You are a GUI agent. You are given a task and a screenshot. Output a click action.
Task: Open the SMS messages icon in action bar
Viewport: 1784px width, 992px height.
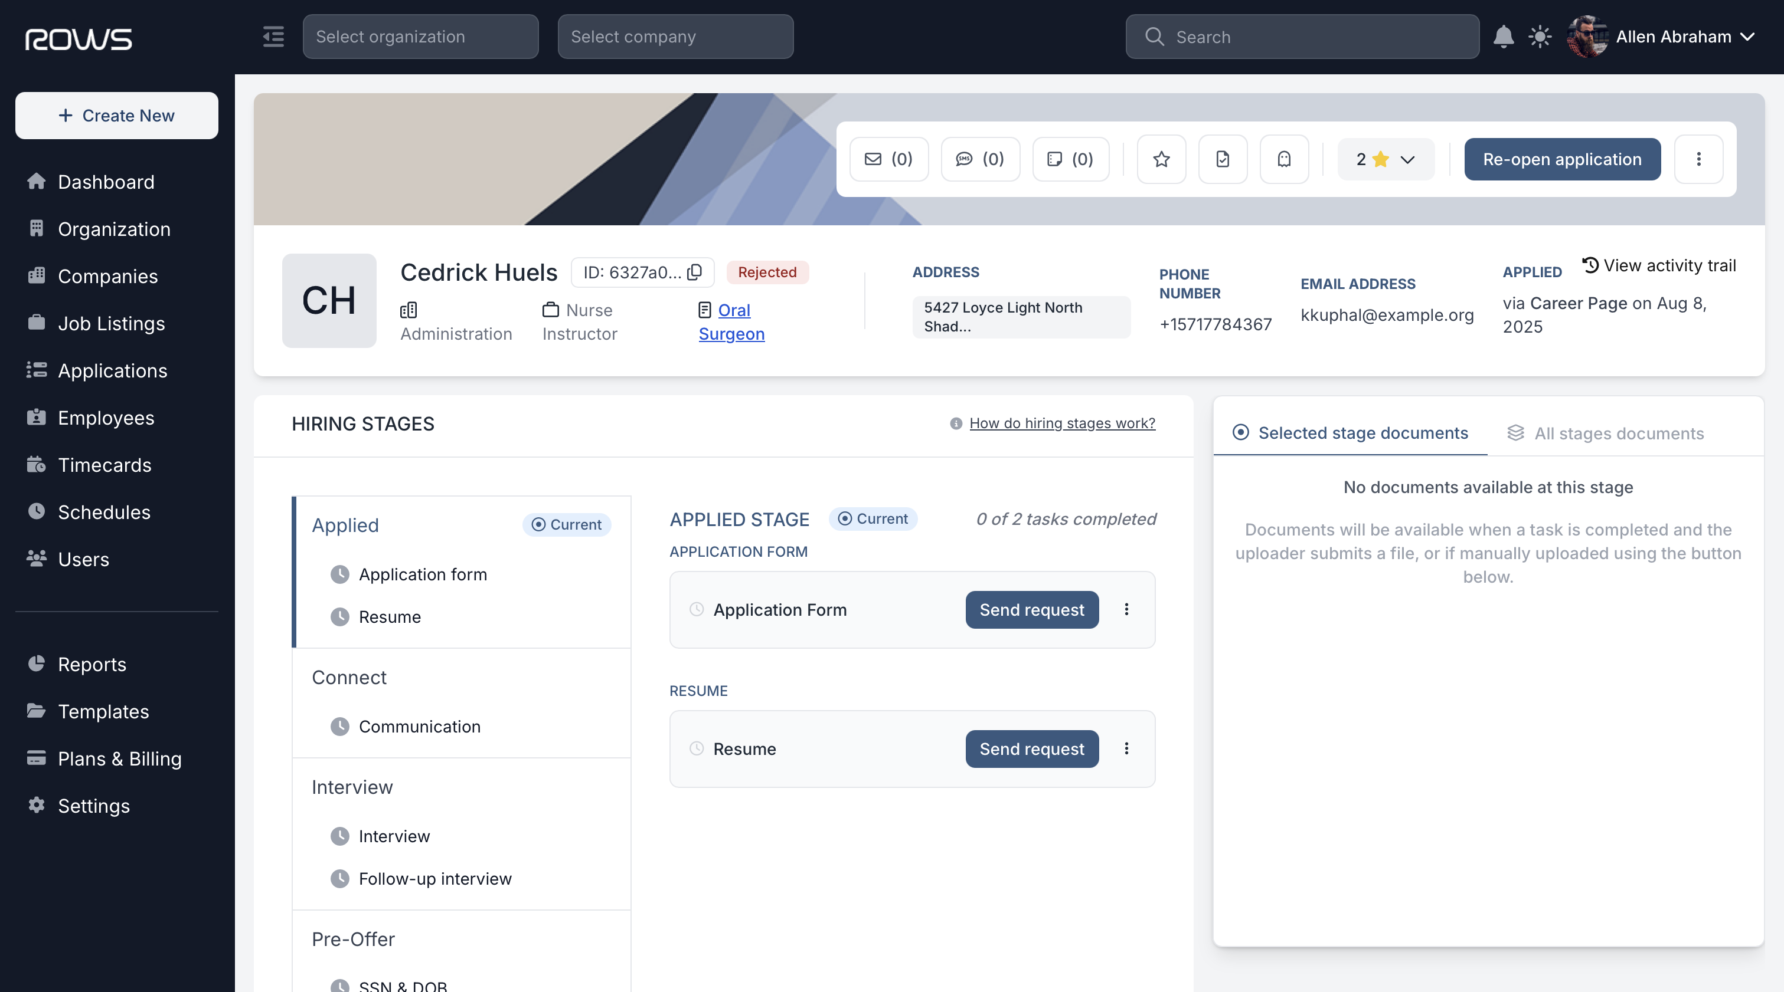(979, 159)
